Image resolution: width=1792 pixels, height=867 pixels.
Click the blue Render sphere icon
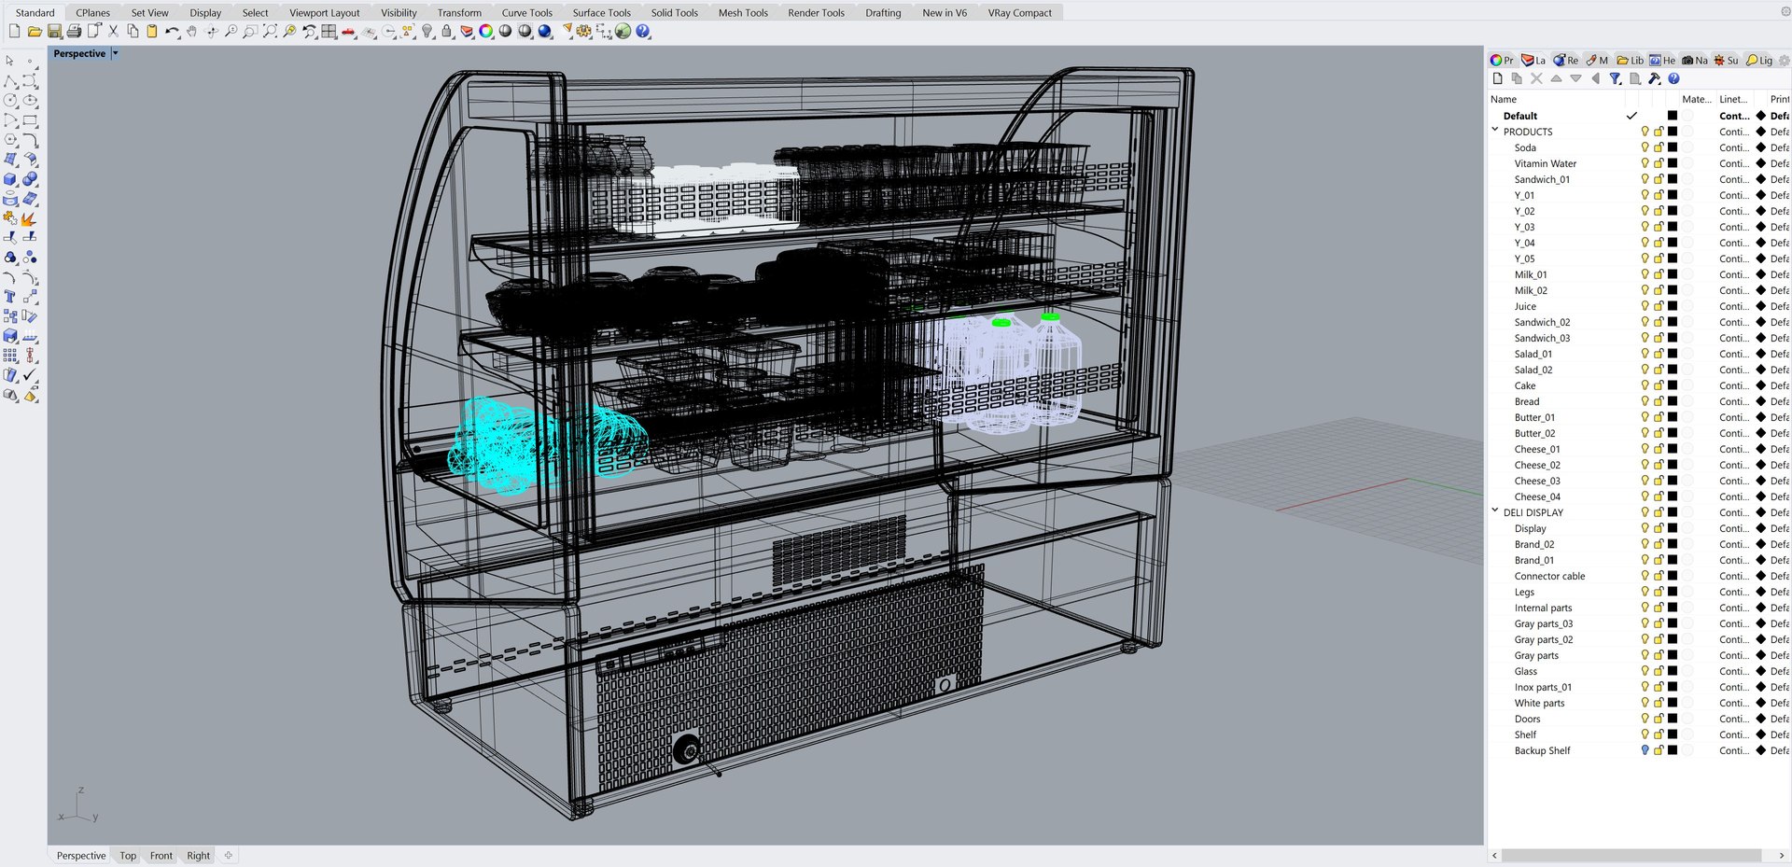pos(544,31)
